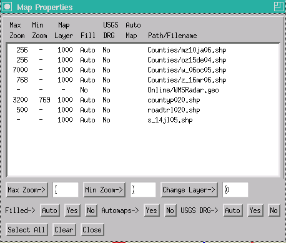Click the 500 max zoom value

coord(22,110)
